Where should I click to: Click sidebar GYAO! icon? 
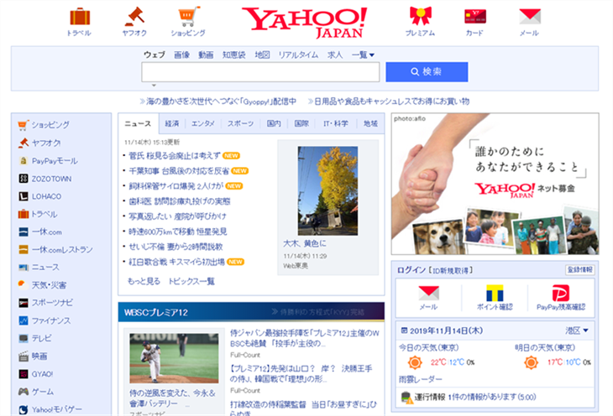coord(24,374)
